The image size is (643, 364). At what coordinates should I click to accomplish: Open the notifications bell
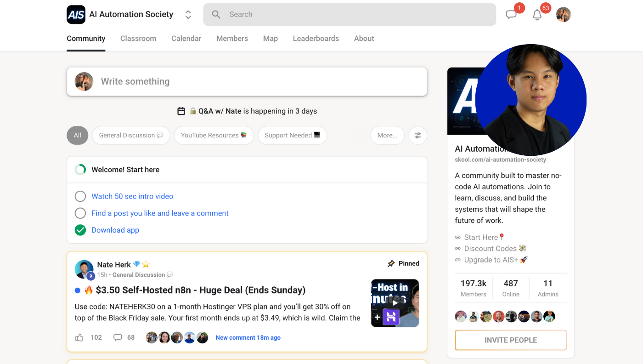[537, 15]
